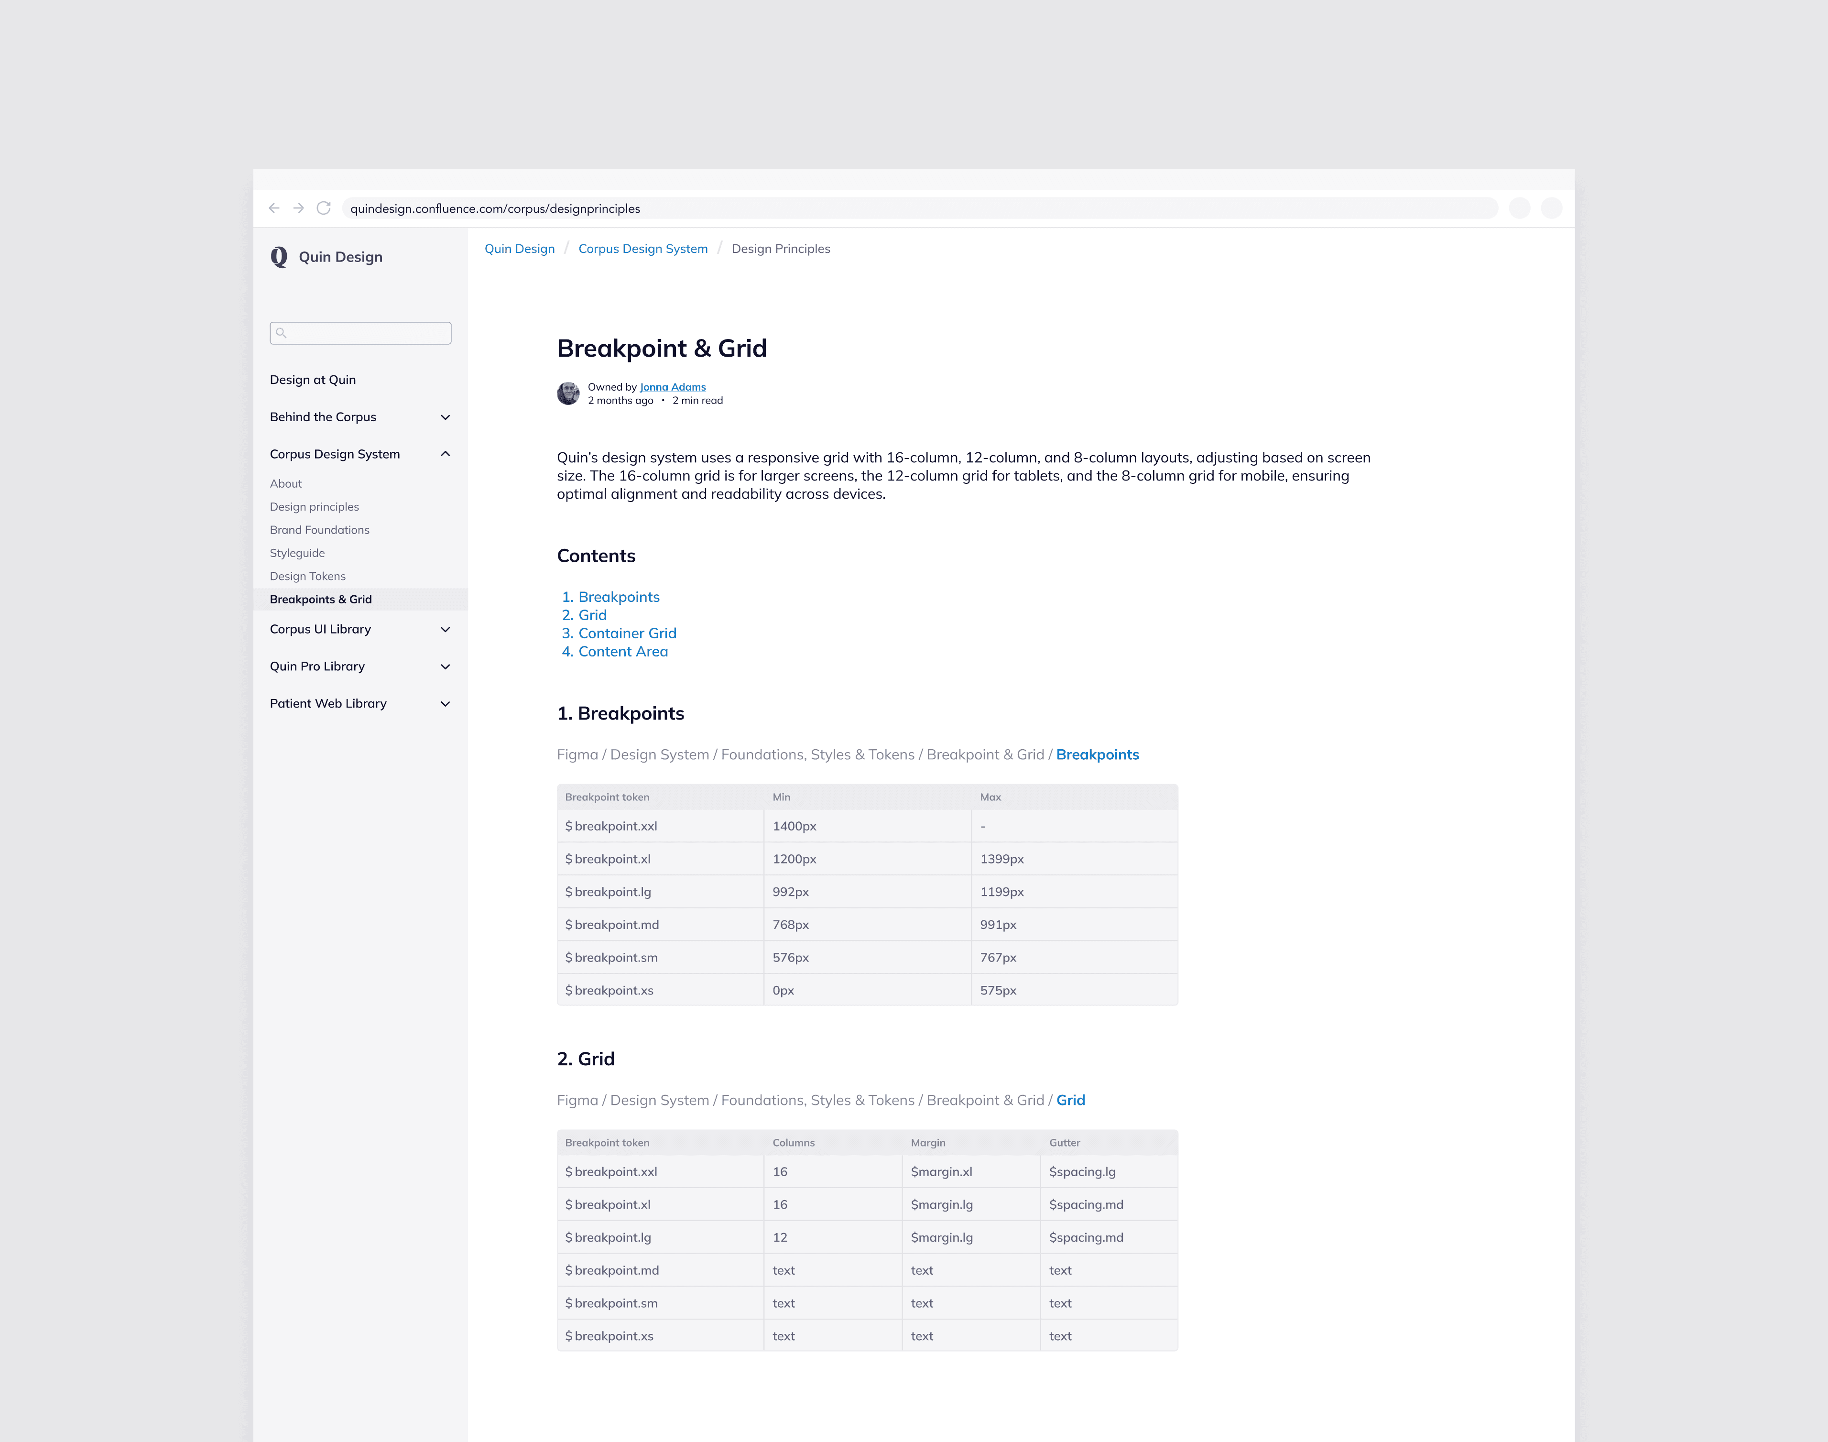Expand the Corpus UI Library section

point(446,629)
